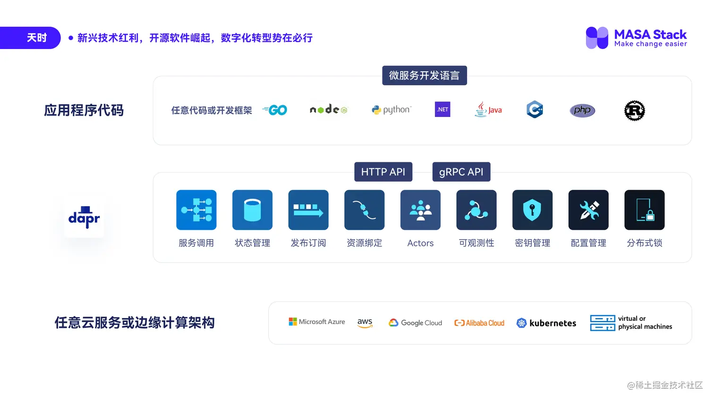Click the Make change easier tagline

pyautogui.click(x=651, y=44)
